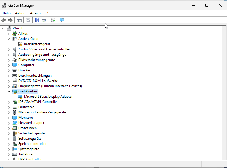Click the Microsoft Basic Display Adapter icon
This screenshot has height=168, width=227.
[20, 97]
